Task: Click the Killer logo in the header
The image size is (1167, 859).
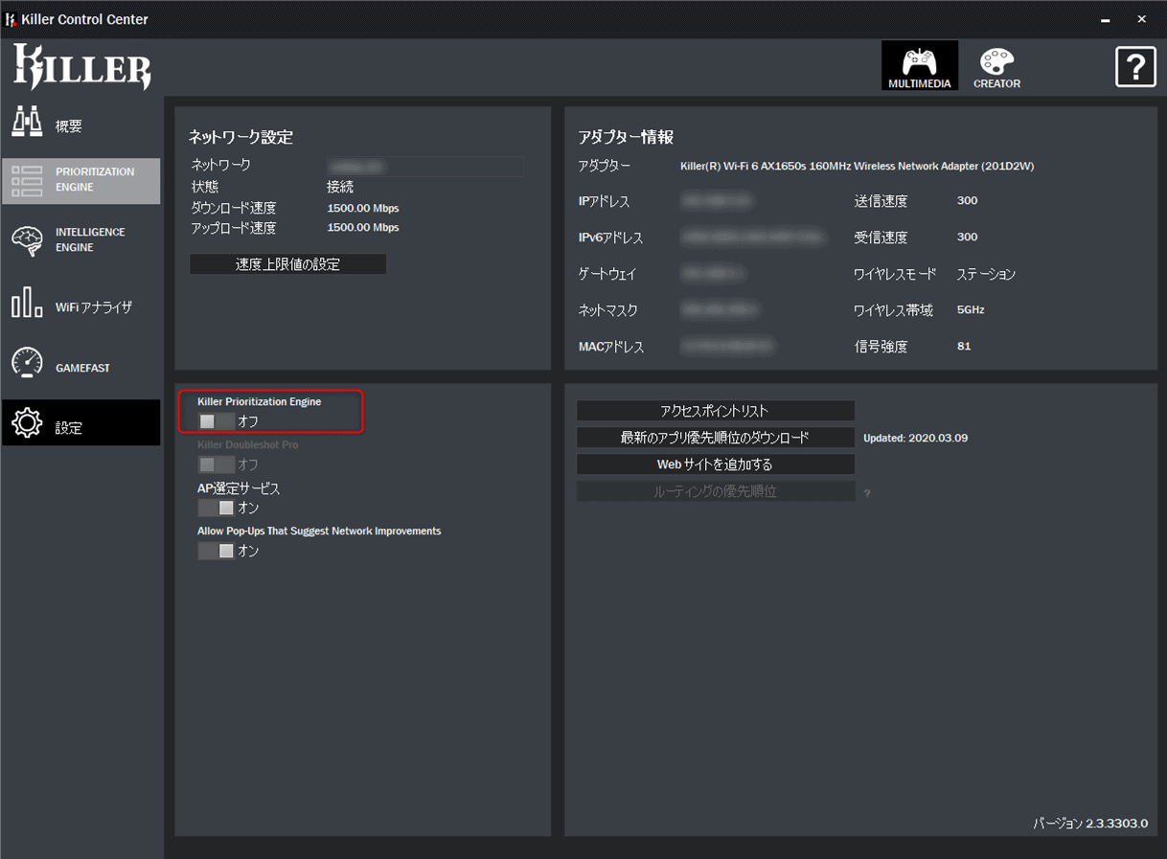Action: (81, 67)
